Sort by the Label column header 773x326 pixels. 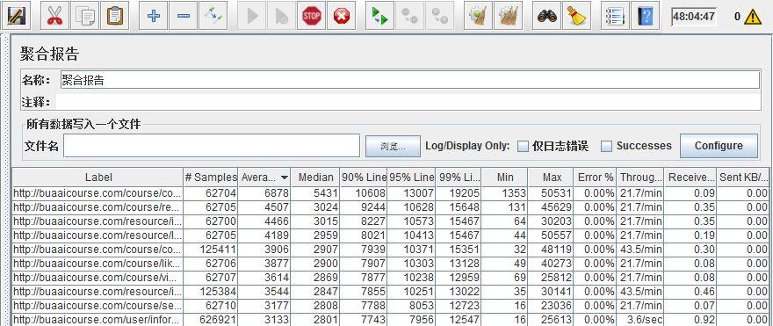[98, 177]
